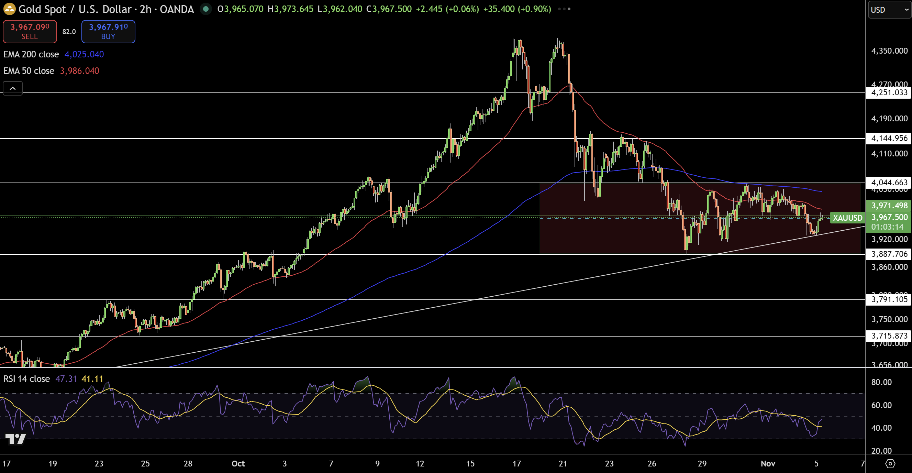Click the SELL 3,967.090 button
This screenshot has height=473, width=912.
[x=30, y=32]
